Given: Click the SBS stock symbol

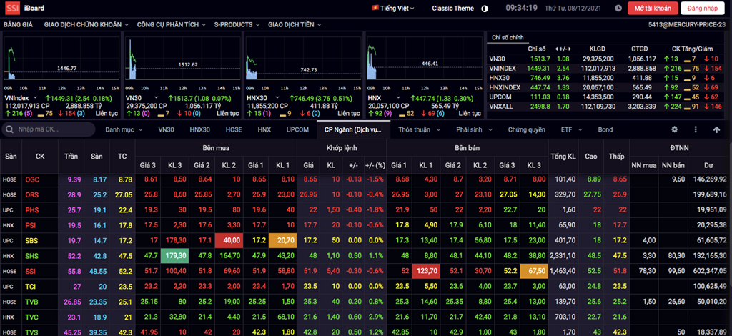Looking at the screenshot, I should tap(32, 241).
